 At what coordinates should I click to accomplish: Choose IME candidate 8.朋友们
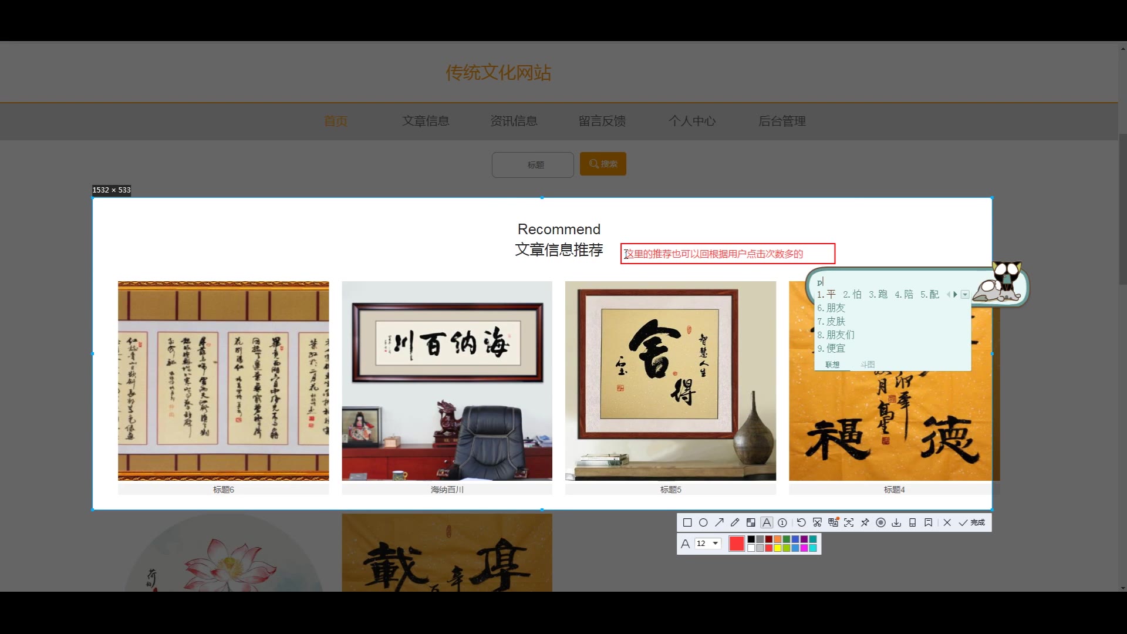(836, 335)
